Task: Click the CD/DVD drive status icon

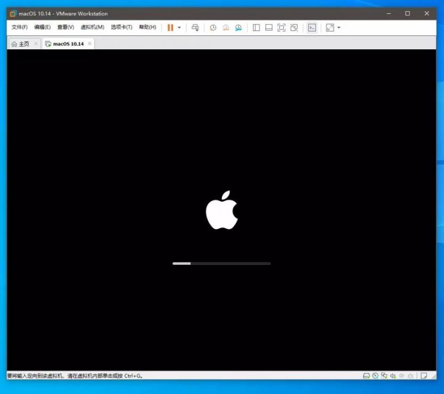Action: click(375, 376)
